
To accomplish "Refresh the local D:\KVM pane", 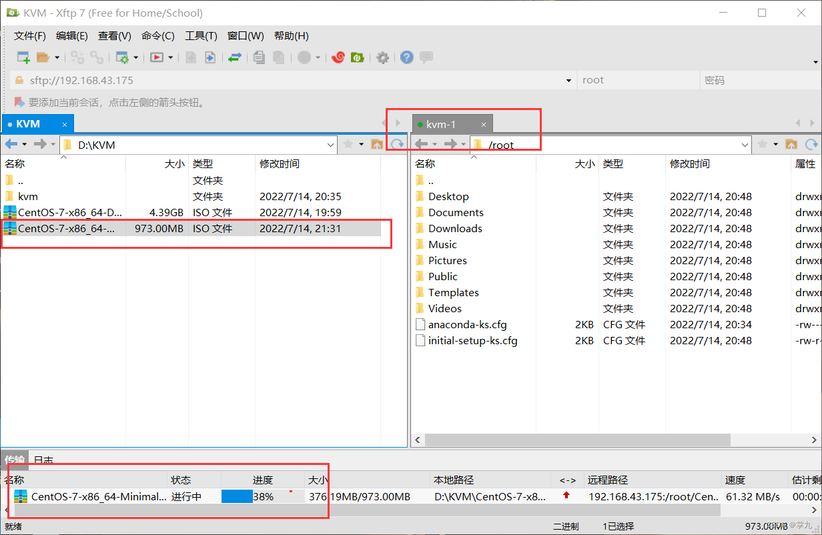I will coord(398,144).
